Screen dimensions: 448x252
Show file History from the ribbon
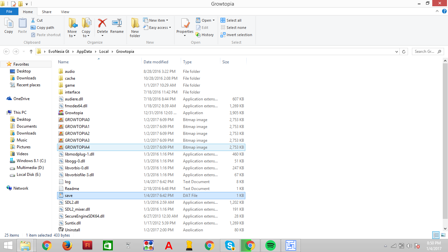tap(205, 35)
